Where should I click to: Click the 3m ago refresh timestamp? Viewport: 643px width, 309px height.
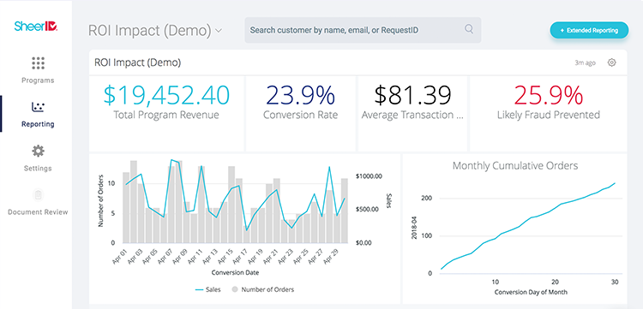click(x=586, y=63)
